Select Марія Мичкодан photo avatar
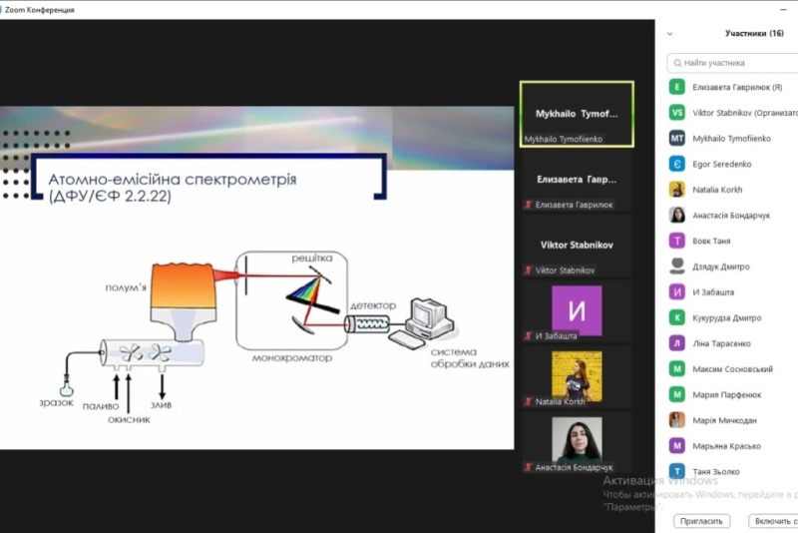Screen dimensions: 798x533 677,420
